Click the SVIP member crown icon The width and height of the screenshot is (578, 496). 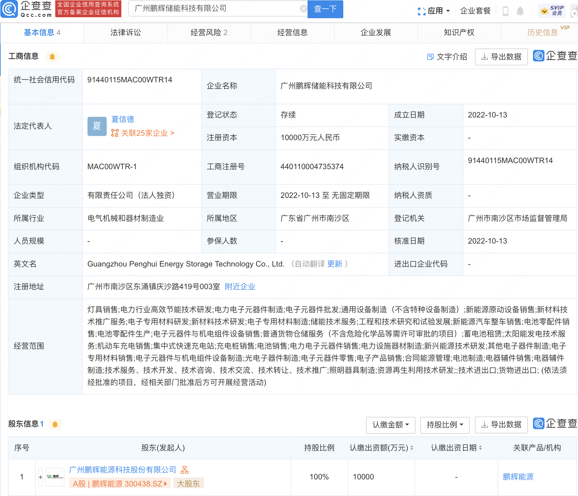[544, 11]
